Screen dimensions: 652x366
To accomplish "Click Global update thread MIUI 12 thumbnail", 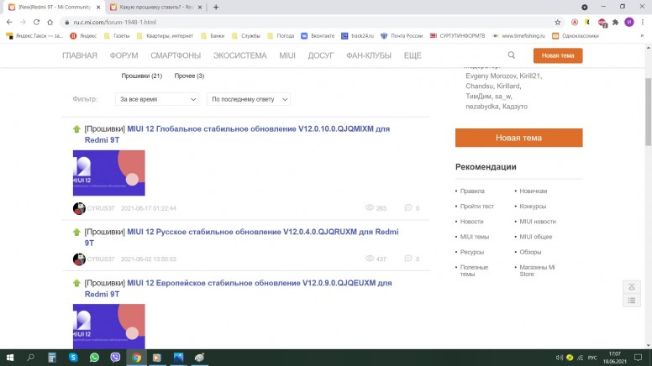I will (109, 173).
